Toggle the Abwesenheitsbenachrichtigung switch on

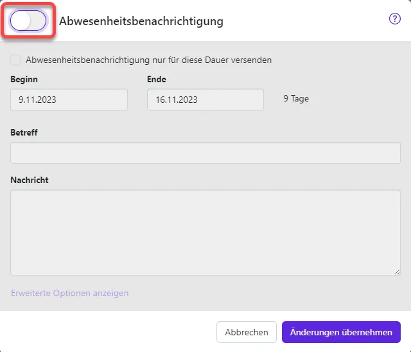[28, 21]
